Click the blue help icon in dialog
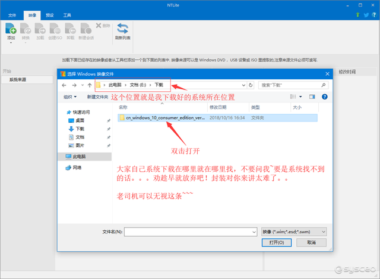The height and width of the screenshot is (279, 380). point(325,97)
